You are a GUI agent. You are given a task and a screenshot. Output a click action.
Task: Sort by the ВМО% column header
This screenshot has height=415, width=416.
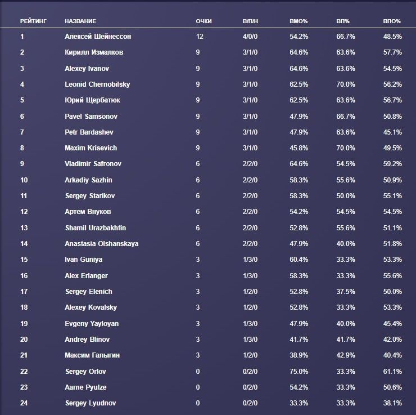pyautogui.click(x=298, y=21)
